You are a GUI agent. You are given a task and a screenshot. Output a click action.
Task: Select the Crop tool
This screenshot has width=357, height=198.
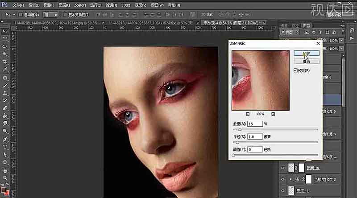(x=5, y=62)
